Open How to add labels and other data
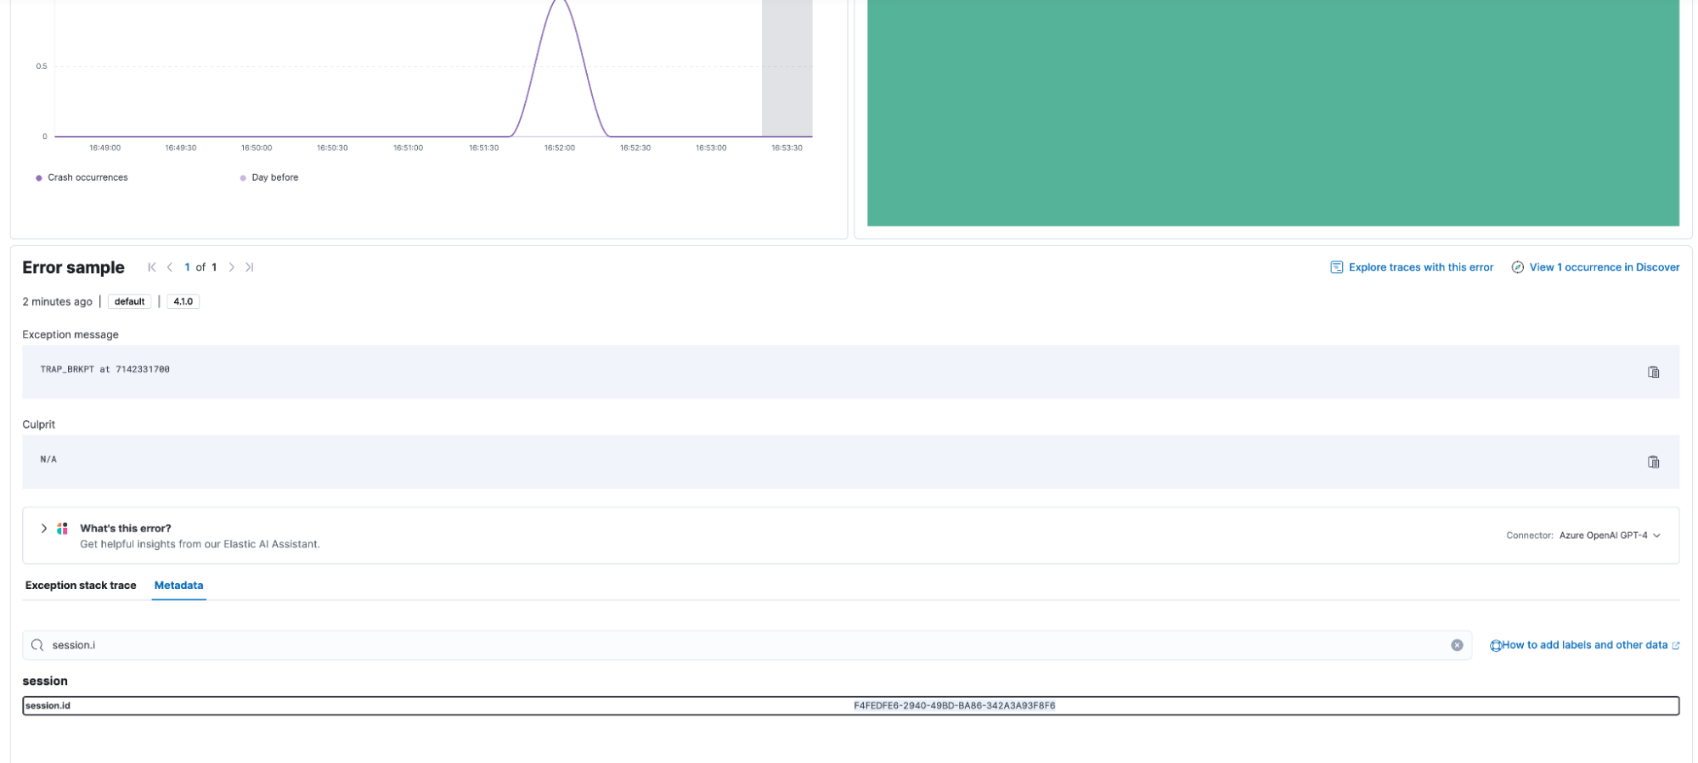Viewport: 1698px width, 763px height. tap(1584, 645)
